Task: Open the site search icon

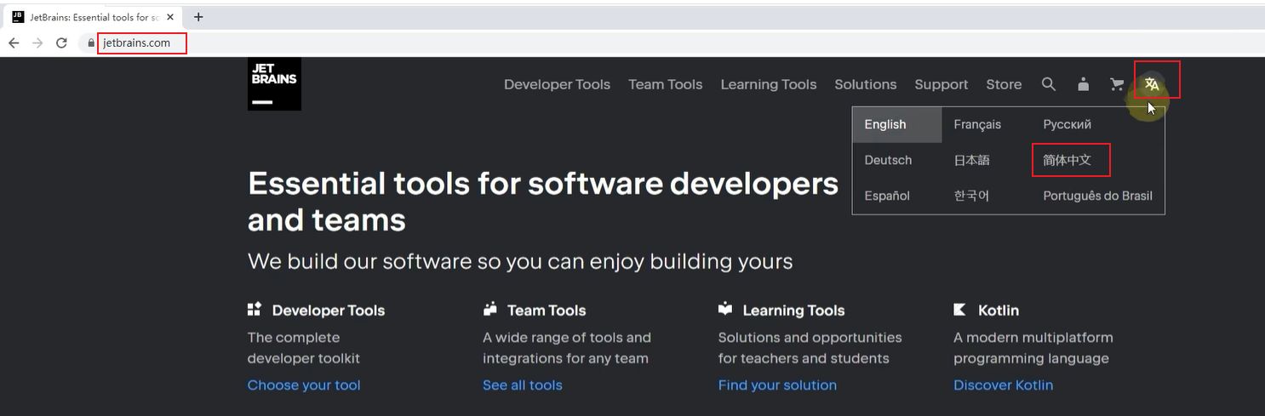Action: pos(1049,84)
